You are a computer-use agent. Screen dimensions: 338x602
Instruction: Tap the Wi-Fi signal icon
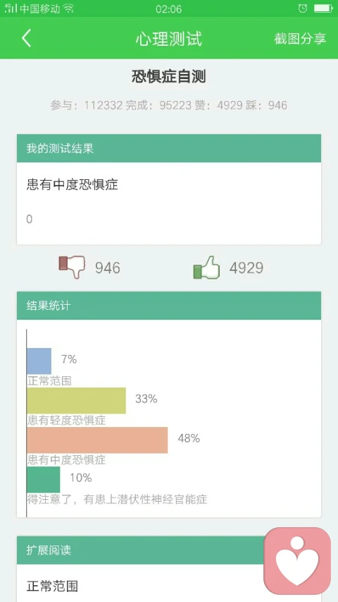click(68, 8)
